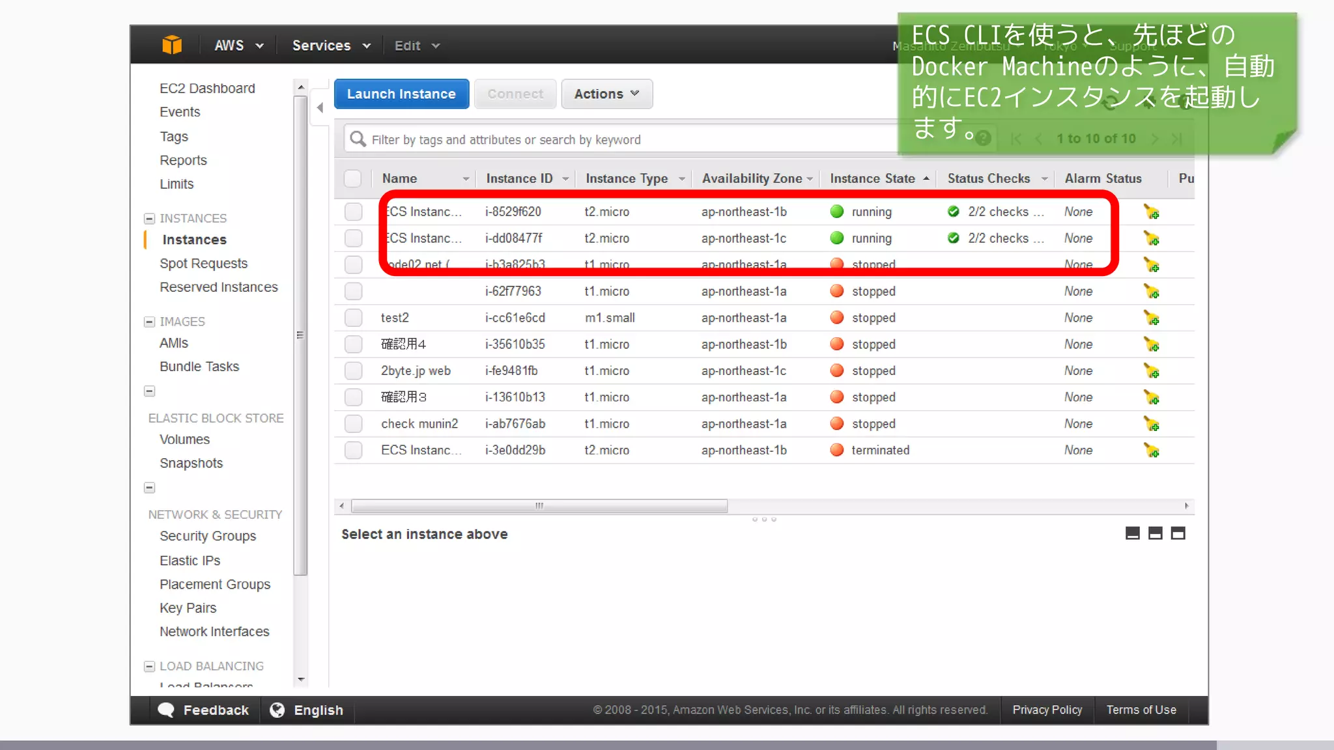Go to Spot Requests page
The width and height of the screenshot is (1334, 750).
tap(204, 264)
